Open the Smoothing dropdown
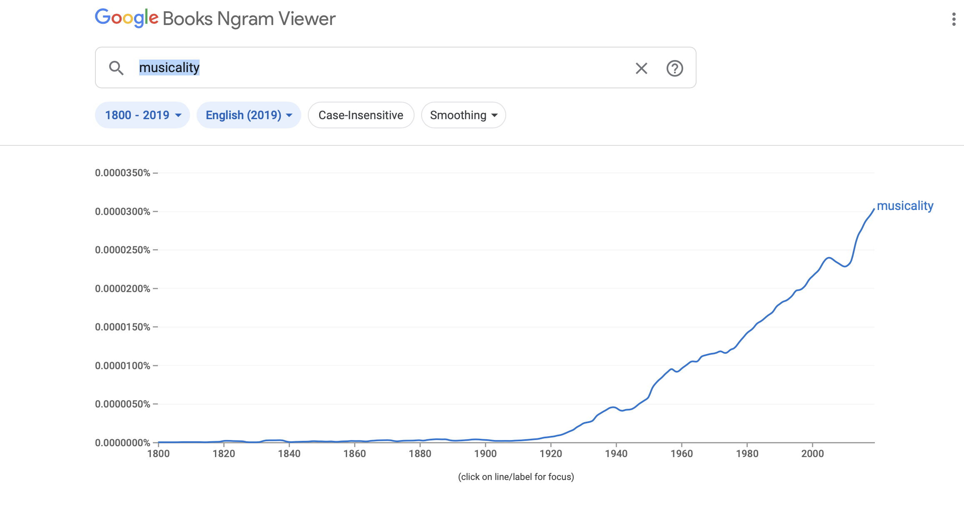964x515 pixels. click(463, 115)
